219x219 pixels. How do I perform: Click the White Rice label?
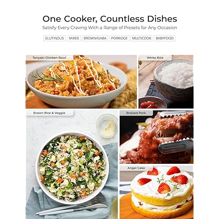155,58
